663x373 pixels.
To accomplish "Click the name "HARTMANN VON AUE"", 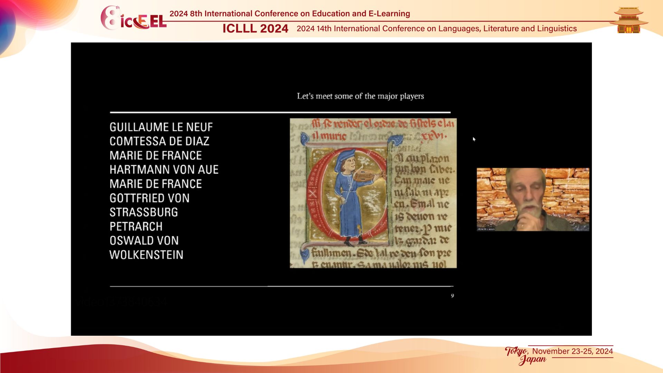I will point(164,170).
